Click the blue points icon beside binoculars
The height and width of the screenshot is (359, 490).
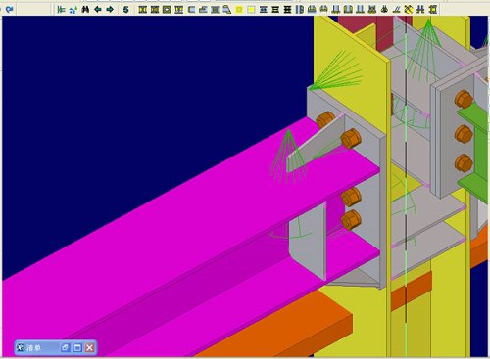coord(73,10)
